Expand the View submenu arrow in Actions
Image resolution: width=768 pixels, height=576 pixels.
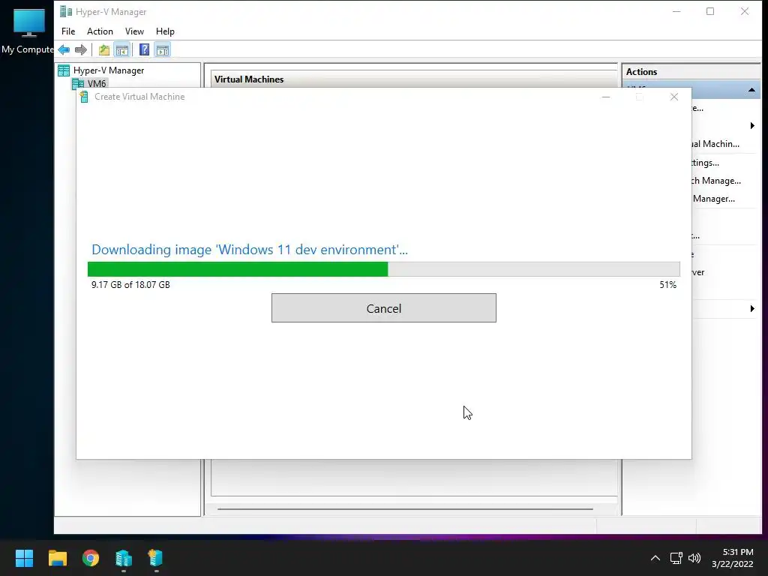click(x=752, y=308)
